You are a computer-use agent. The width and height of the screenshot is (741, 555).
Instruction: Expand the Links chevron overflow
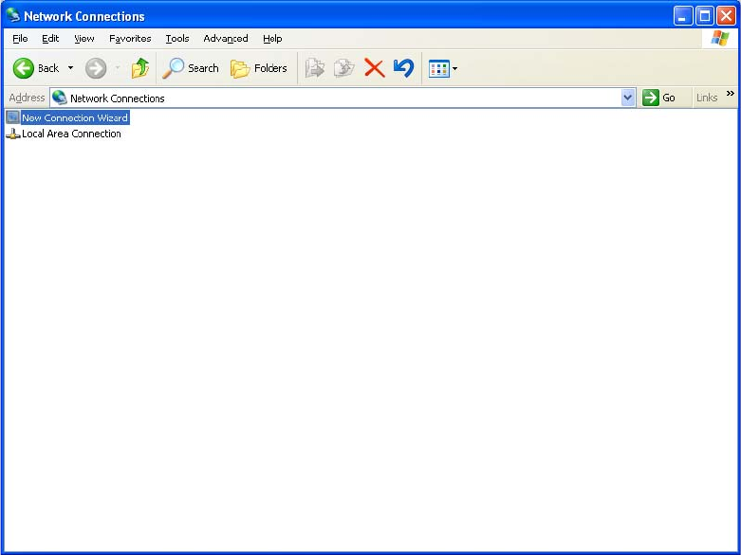click(x=731, y=94)
